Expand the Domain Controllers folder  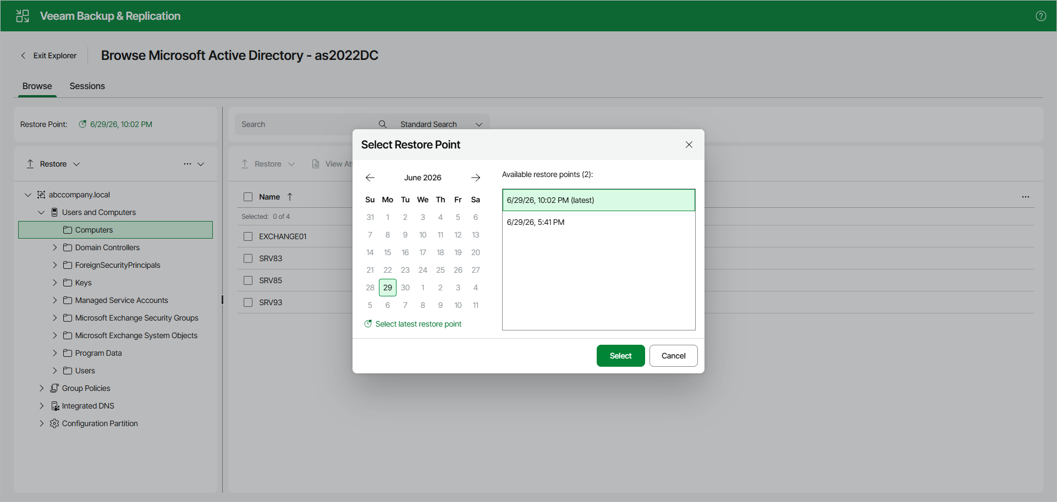click(54, 247)
